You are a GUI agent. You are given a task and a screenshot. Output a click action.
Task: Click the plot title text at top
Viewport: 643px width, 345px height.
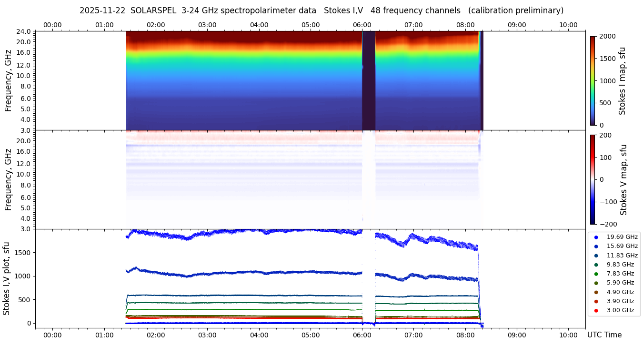tap(321, 10)
